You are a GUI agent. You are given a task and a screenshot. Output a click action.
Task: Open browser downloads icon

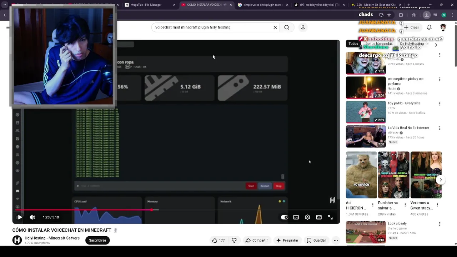point(427,15)
